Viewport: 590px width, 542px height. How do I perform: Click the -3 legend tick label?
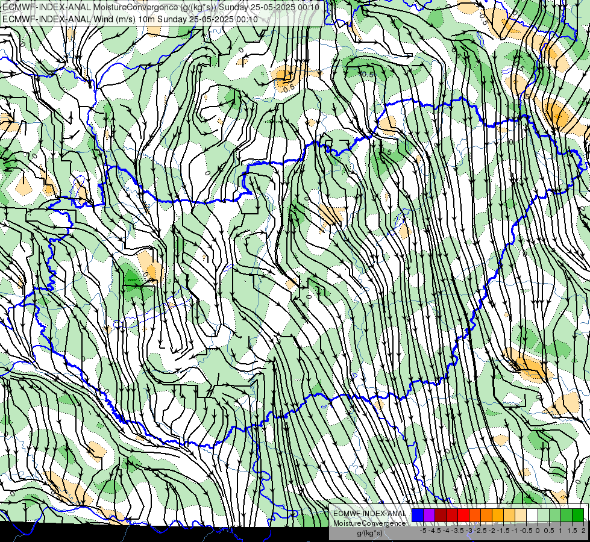pyautogui.click(x=469, y=531)
